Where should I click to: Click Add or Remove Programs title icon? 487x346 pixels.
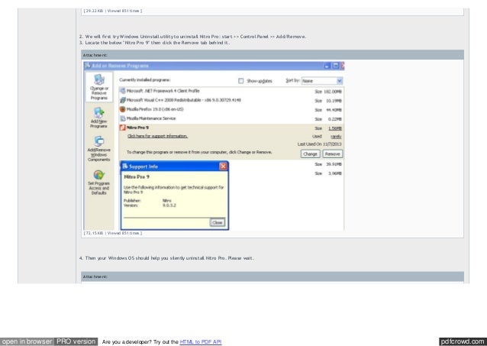pos(88,66)
